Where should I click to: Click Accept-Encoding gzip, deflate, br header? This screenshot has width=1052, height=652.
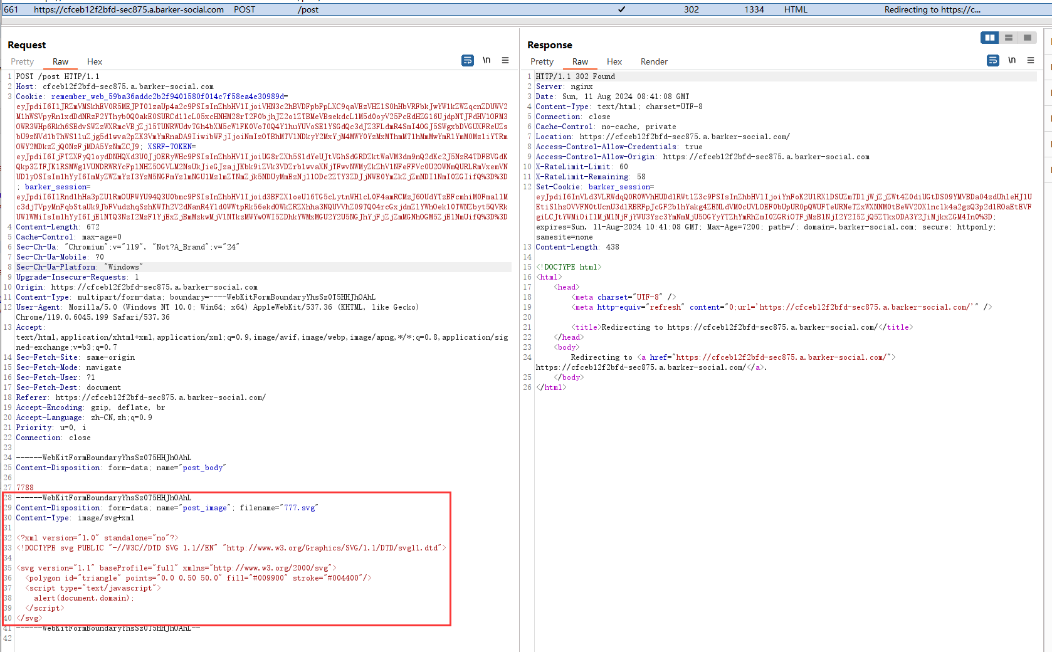coord(91,407)
